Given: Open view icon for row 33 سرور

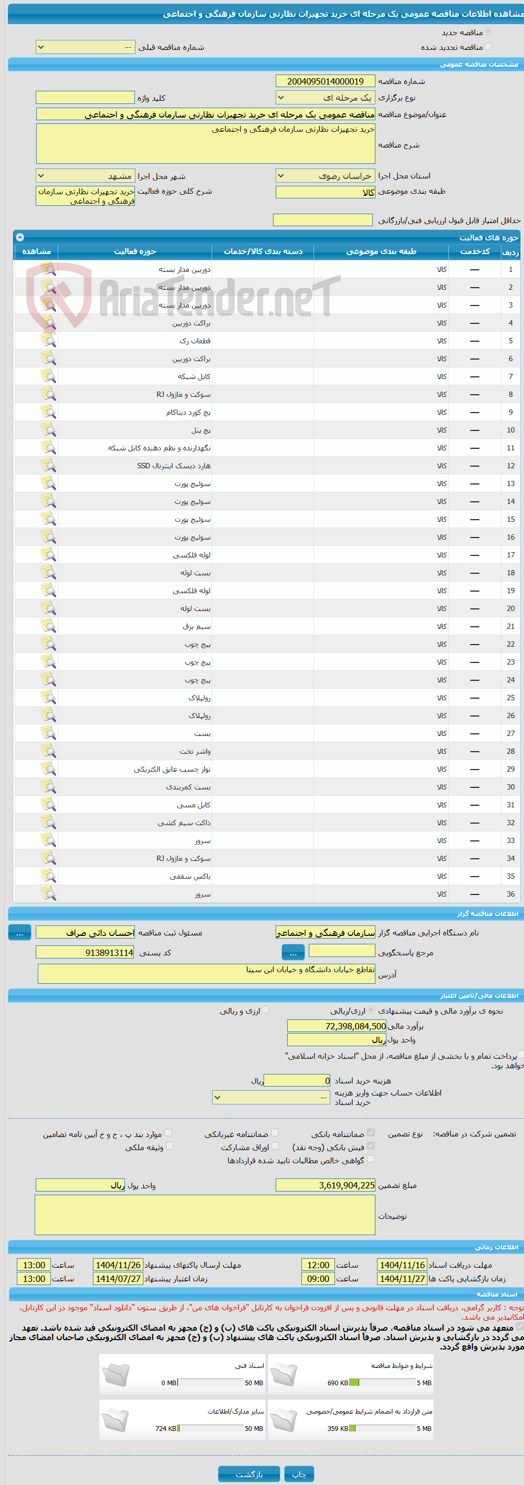Looking at the screenshot, I should pyautogui.click(x=48, y=841).
